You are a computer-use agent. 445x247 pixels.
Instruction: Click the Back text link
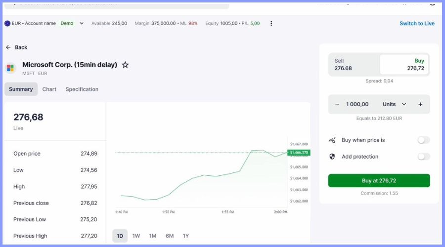pyautogui.click(x=21, y=47)
